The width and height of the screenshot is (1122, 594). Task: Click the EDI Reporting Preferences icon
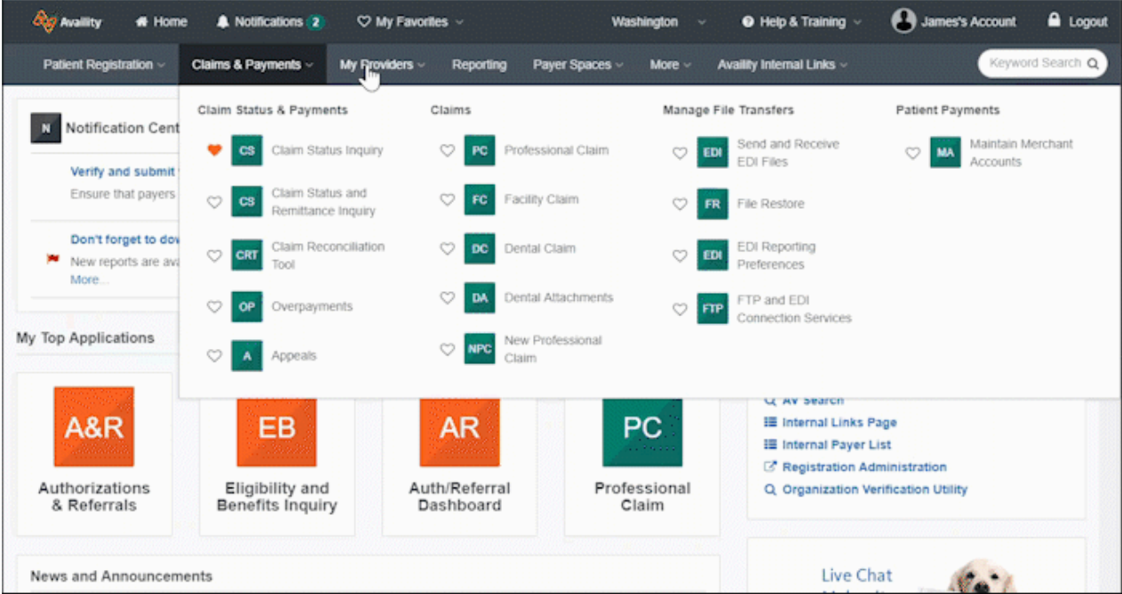tap(712, 256)
